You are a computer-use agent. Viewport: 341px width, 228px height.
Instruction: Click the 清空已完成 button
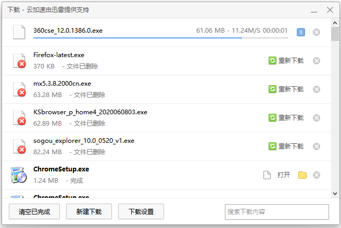pos(34,211)
